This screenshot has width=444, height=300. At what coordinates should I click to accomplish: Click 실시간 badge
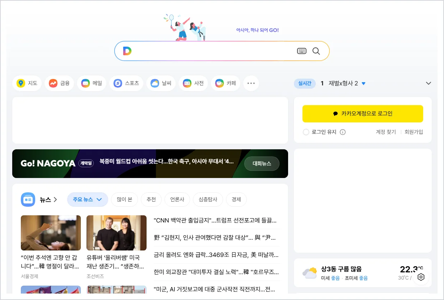[305, 83]
